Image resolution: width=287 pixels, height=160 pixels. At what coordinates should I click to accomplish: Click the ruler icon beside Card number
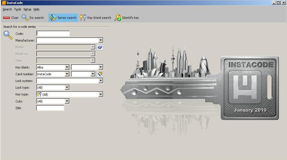pos(100,74)
